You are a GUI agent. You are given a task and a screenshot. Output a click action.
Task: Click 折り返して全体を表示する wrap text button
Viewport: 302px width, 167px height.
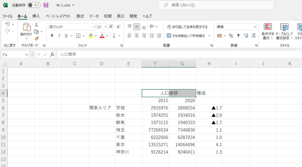tap(188, 27)
